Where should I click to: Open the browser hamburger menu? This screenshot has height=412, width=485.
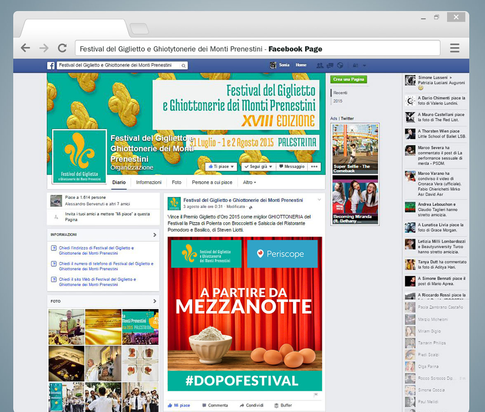(454, 48)
